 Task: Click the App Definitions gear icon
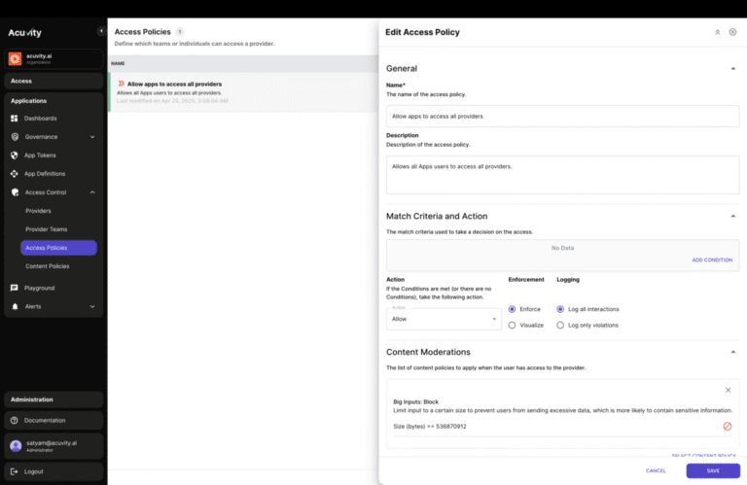click(x=15, y=174)
